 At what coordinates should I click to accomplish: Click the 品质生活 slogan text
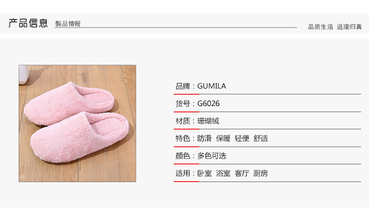(320, 27)
